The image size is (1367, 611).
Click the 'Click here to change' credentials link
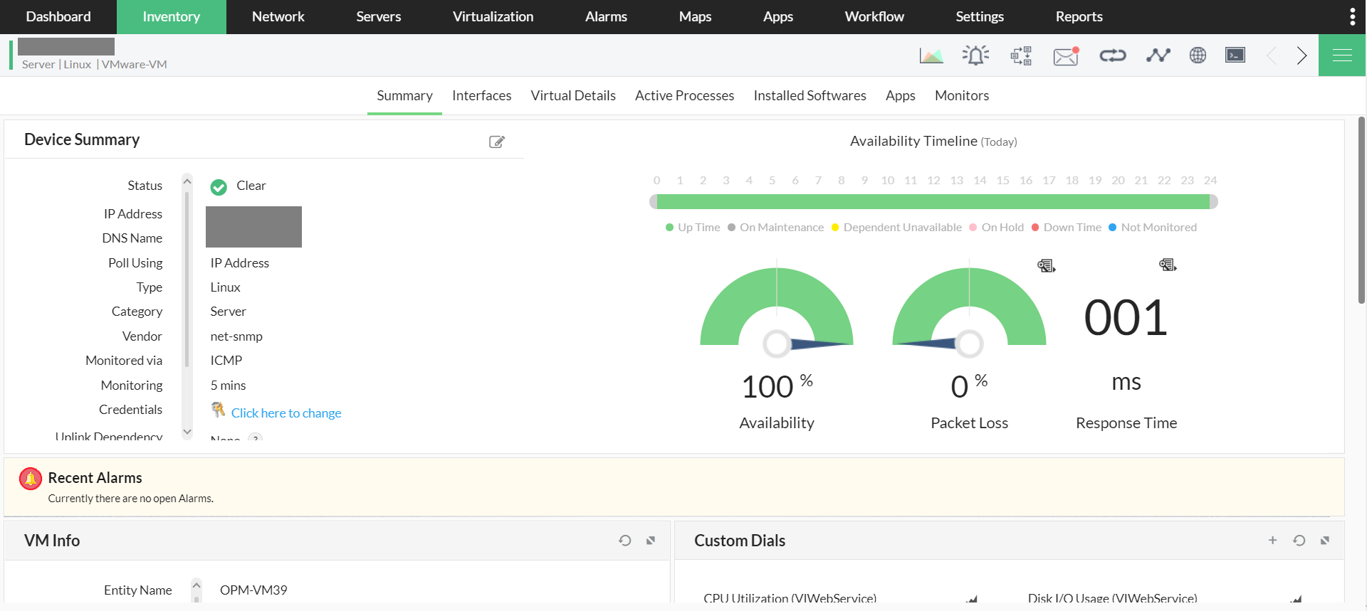click(x=286, y=413)
